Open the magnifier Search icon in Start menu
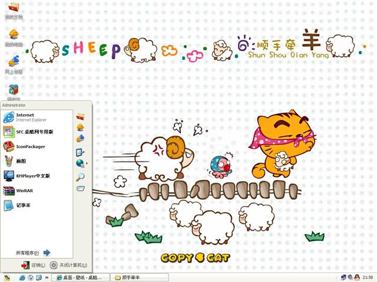The image size is (377, 282). point(80,177)
